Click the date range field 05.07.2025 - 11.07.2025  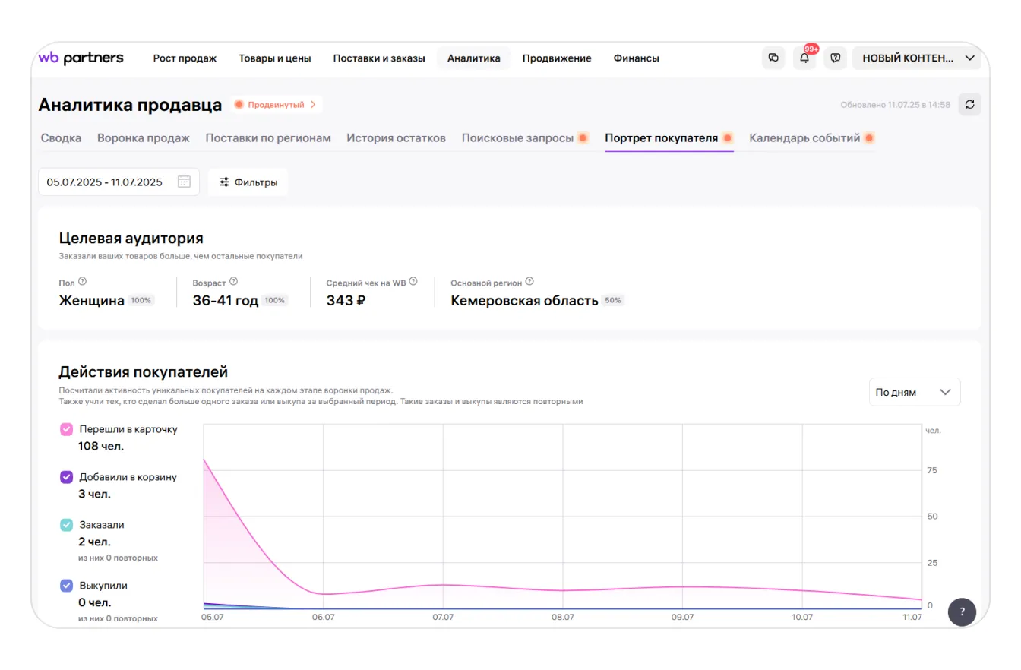point(105,182)
